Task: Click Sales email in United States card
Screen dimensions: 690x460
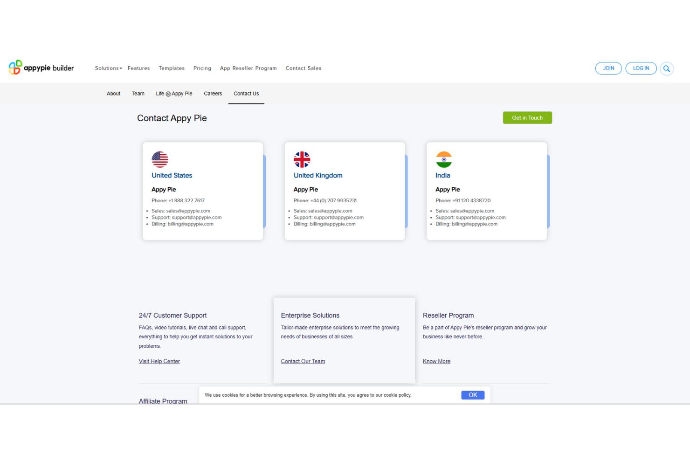Action: tap(188, 211)
